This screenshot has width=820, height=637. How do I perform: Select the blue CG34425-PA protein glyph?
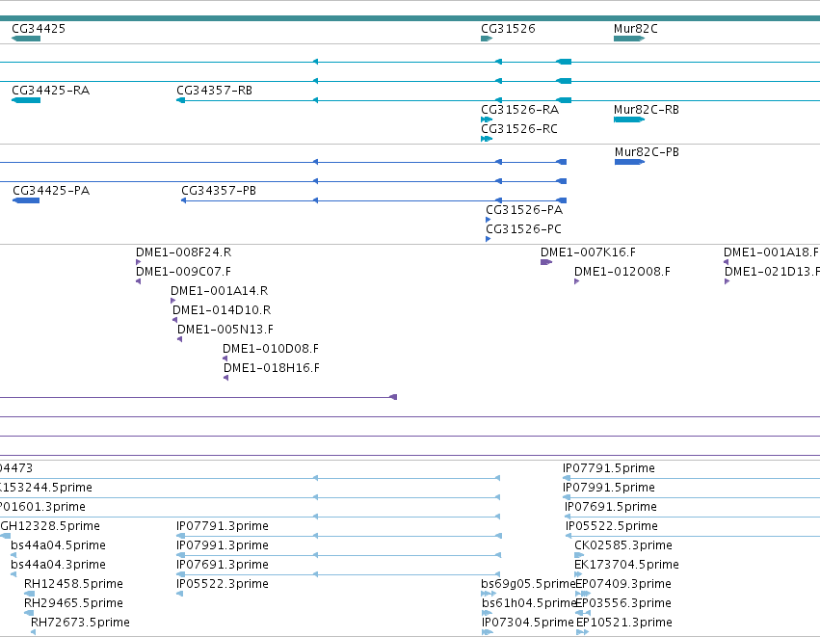click(x=26, y=200)
